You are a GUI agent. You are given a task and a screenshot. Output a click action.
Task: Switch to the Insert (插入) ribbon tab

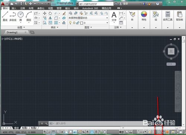(x=14, y=8)
